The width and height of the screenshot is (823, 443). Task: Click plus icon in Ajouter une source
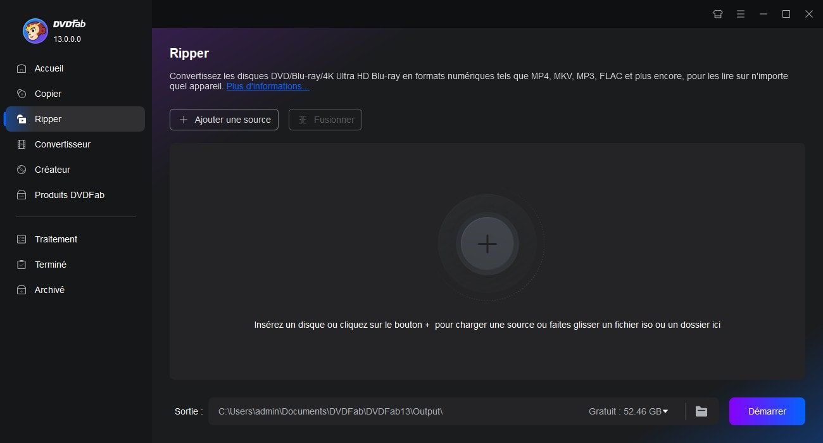pos(184,120)
